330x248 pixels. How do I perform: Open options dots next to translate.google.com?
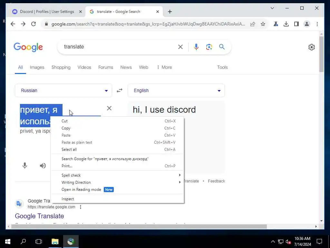[80, 207]
